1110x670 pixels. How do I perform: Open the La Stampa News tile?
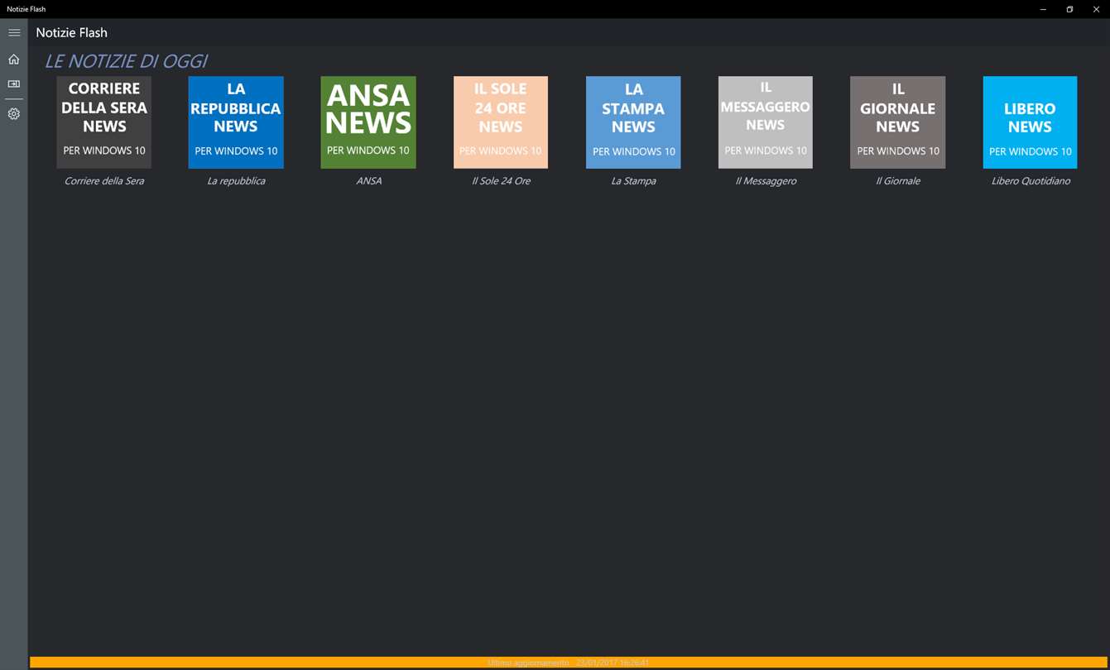(x=633, y=122)
